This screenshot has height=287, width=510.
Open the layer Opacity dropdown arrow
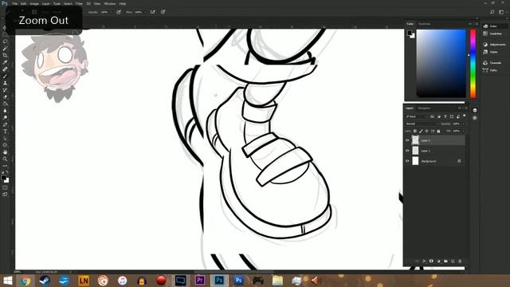(463, 124)
